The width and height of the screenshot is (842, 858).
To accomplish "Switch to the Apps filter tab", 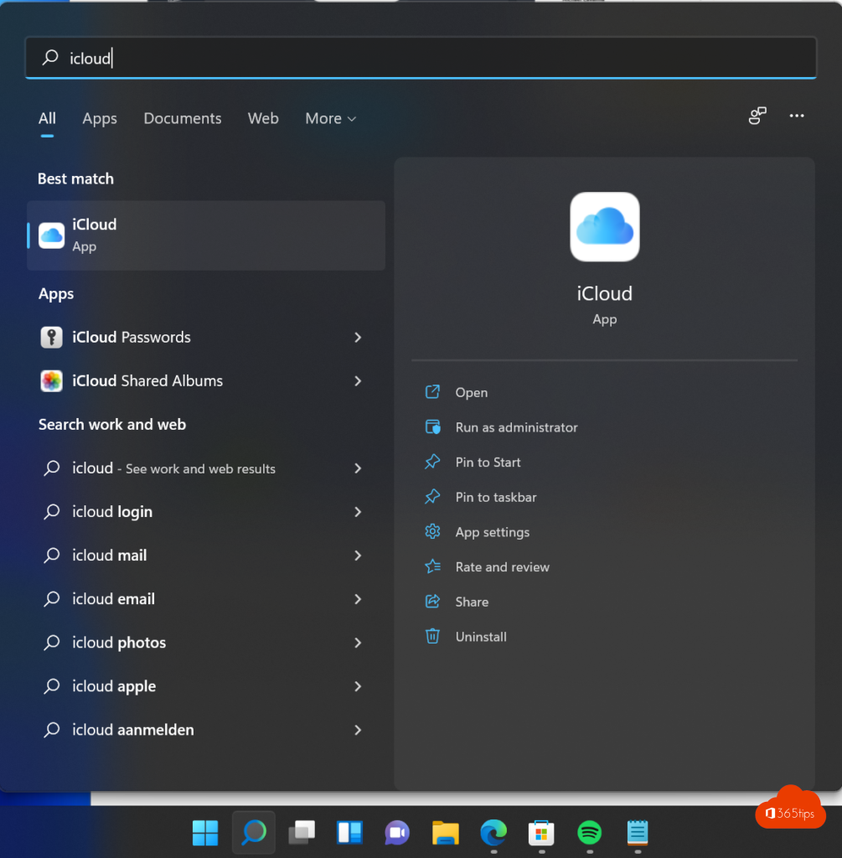I will click(100, 119).
